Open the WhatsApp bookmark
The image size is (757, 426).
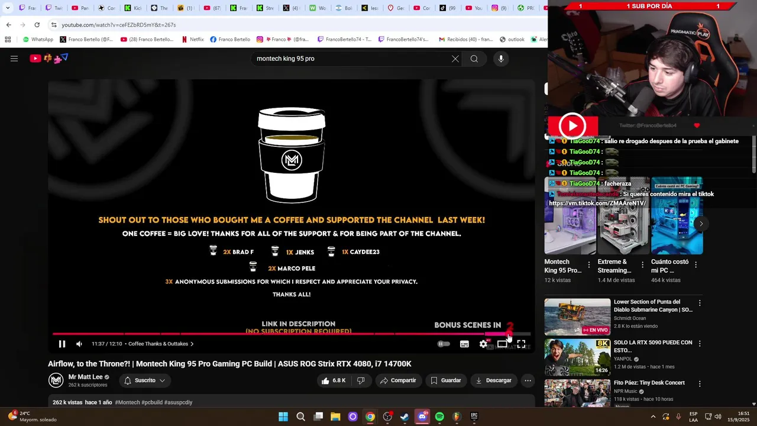click(38, 40)
